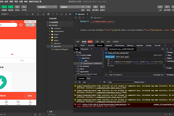Toggle the 编辑器 editor panel button
Screen dimensions: 174x116
click(x=4, y=7)
